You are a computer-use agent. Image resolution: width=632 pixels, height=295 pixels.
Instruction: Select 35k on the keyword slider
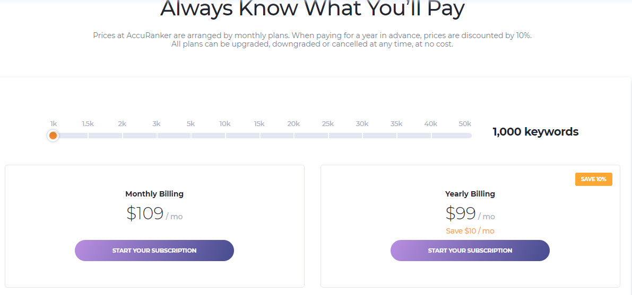pos(396,124)
